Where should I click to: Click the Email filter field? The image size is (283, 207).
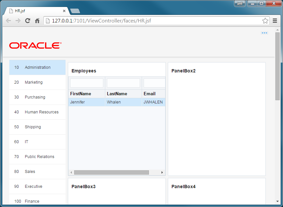155,83
